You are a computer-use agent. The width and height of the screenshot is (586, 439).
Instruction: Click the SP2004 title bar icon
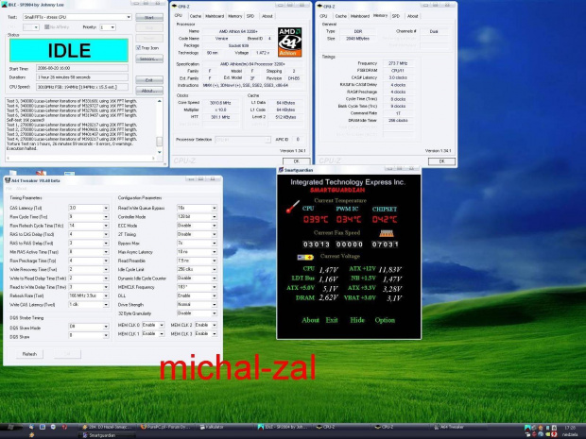[4, 5]
